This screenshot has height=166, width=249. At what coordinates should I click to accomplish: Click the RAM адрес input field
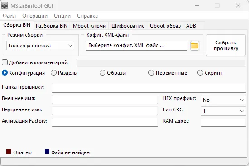224,122
